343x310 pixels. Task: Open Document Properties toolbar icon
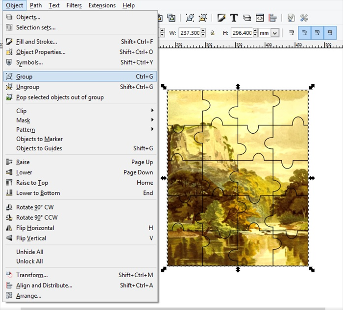point(291,18)
